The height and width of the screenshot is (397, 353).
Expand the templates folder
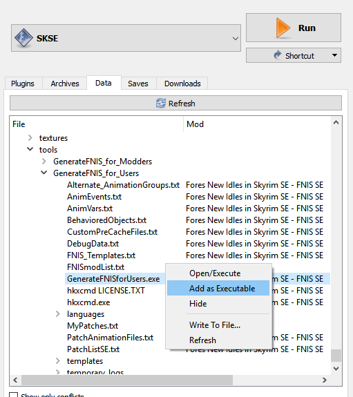coord(58,361)
